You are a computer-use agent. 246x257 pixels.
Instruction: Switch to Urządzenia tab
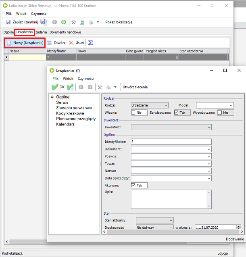coord(25,32)
